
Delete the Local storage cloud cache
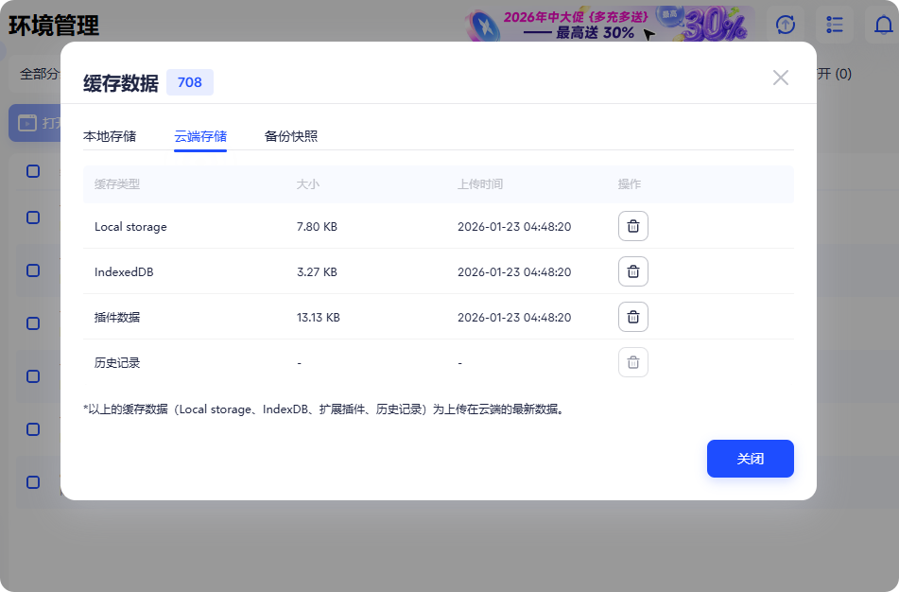[633, 226]
